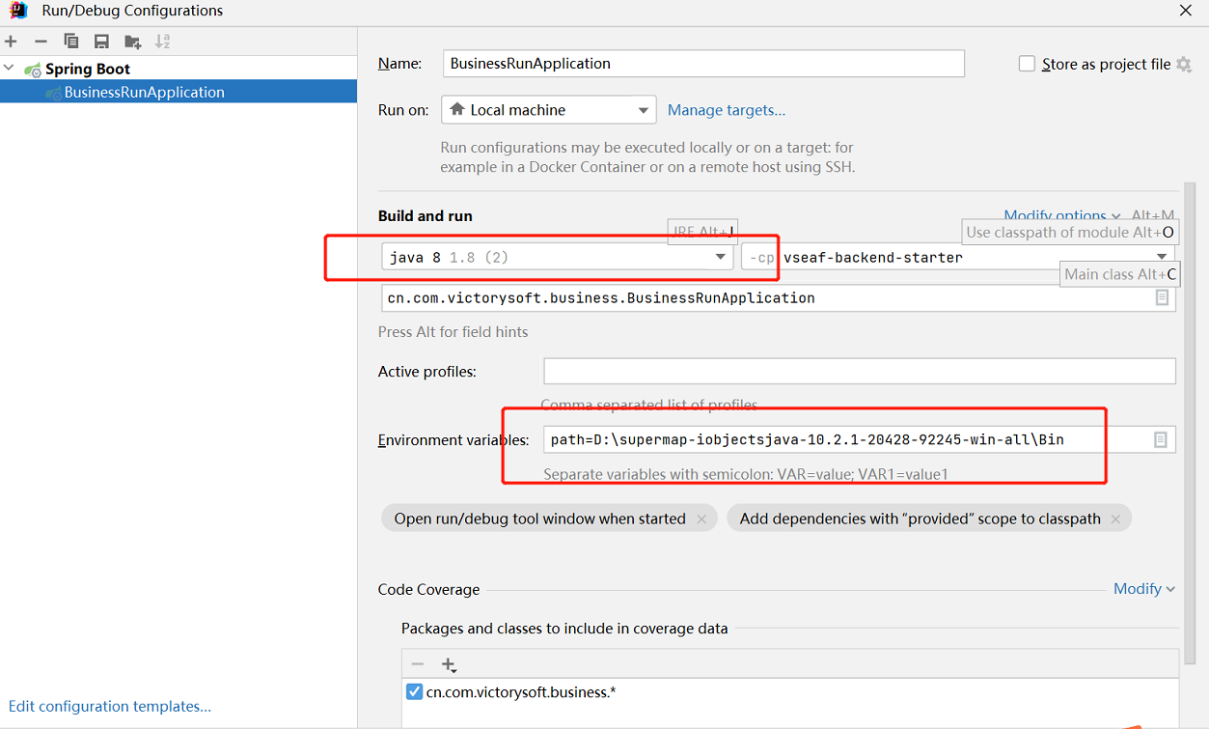The height and width of the screenshot is (729, 1209).
Task: Enable Store as project file checkbox
Action: pyautogui.click(x=1027, y=64)
